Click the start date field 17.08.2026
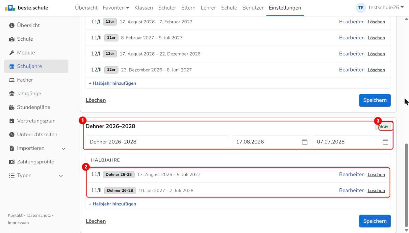 click(271, 142)
